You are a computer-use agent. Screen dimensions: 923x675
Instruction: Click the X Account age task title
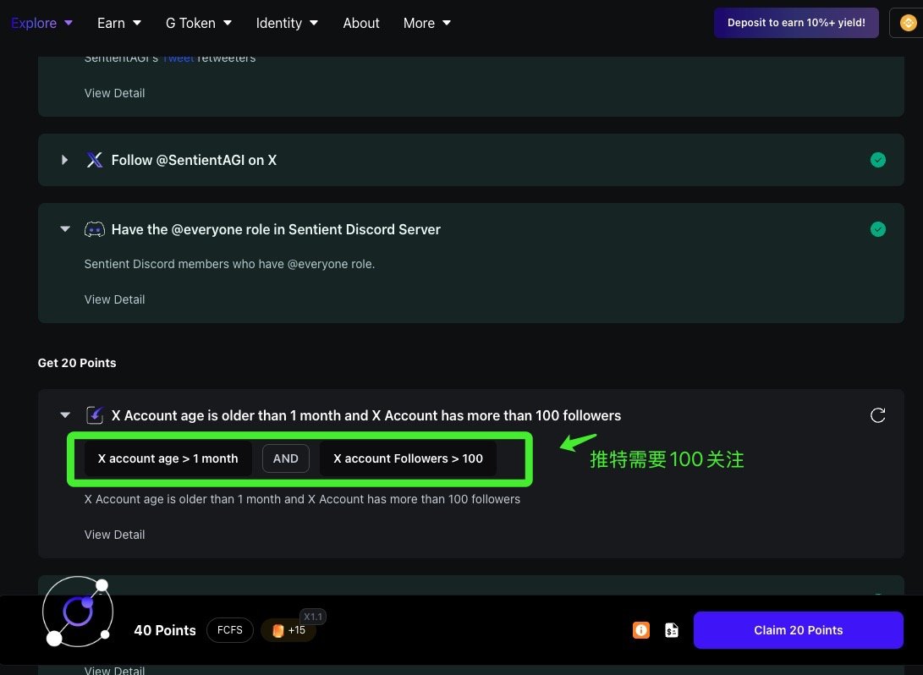click(366, 415)
